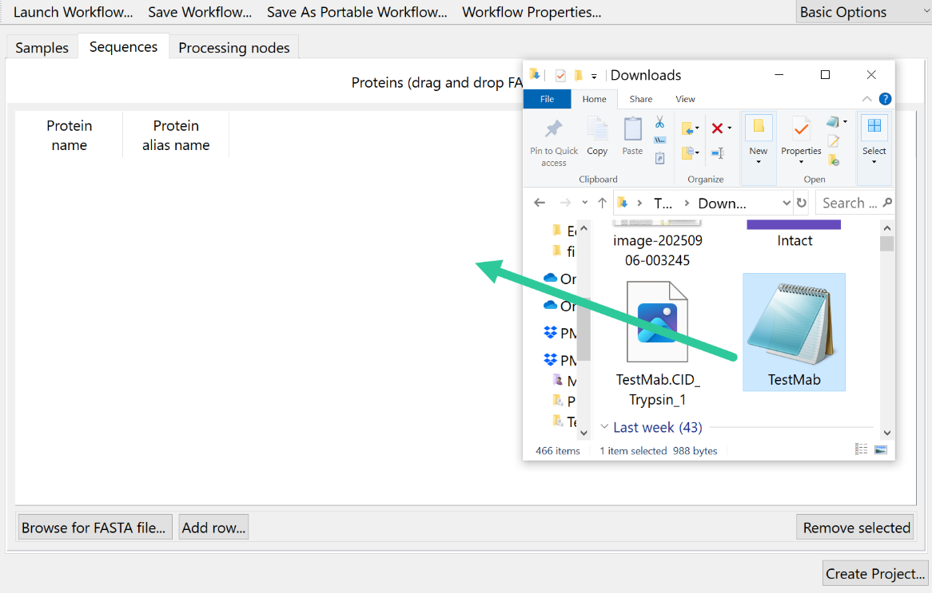Click the Protein name column header

click(70, 135)
